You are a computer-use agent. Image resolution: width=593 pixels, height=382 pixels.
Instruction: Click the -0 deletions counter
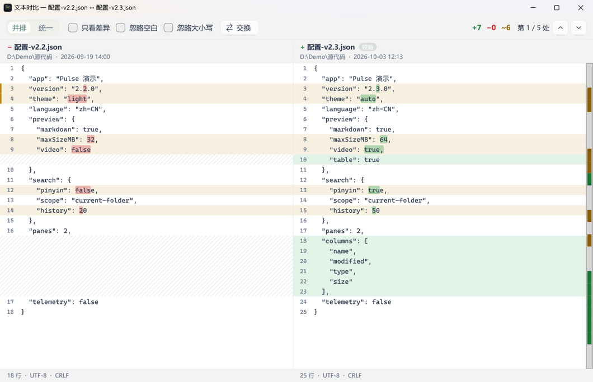tap(491, 28)
